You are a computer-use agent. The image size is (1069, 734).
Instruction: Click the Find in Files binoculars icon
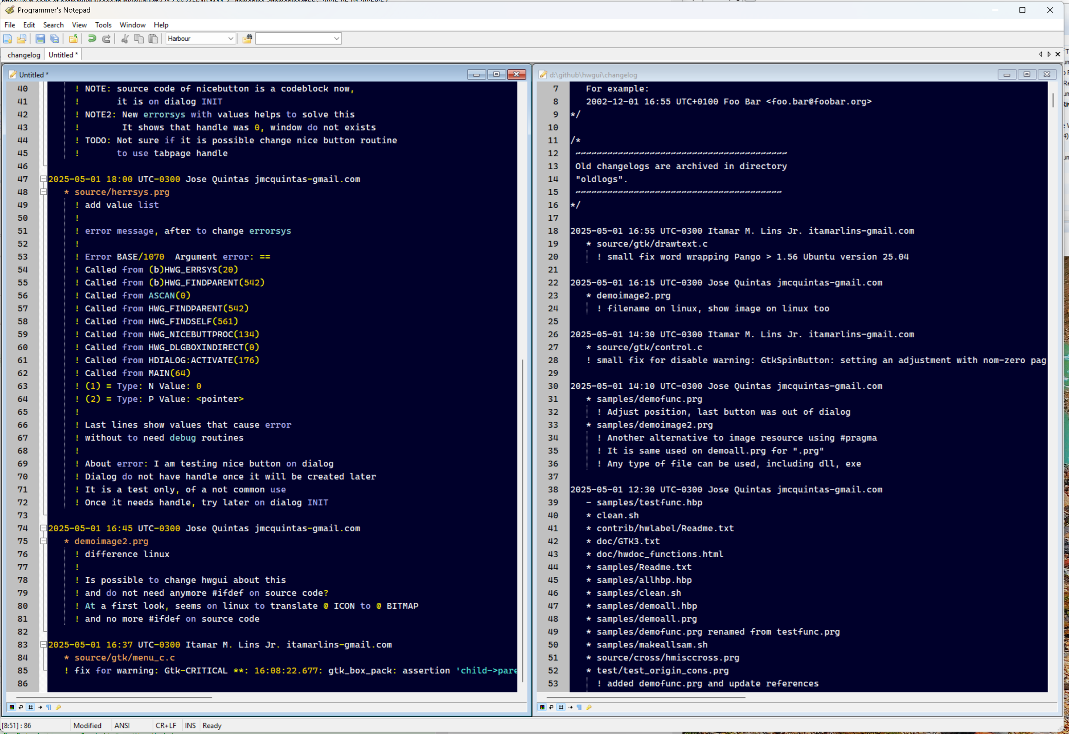tap(247, 39)
